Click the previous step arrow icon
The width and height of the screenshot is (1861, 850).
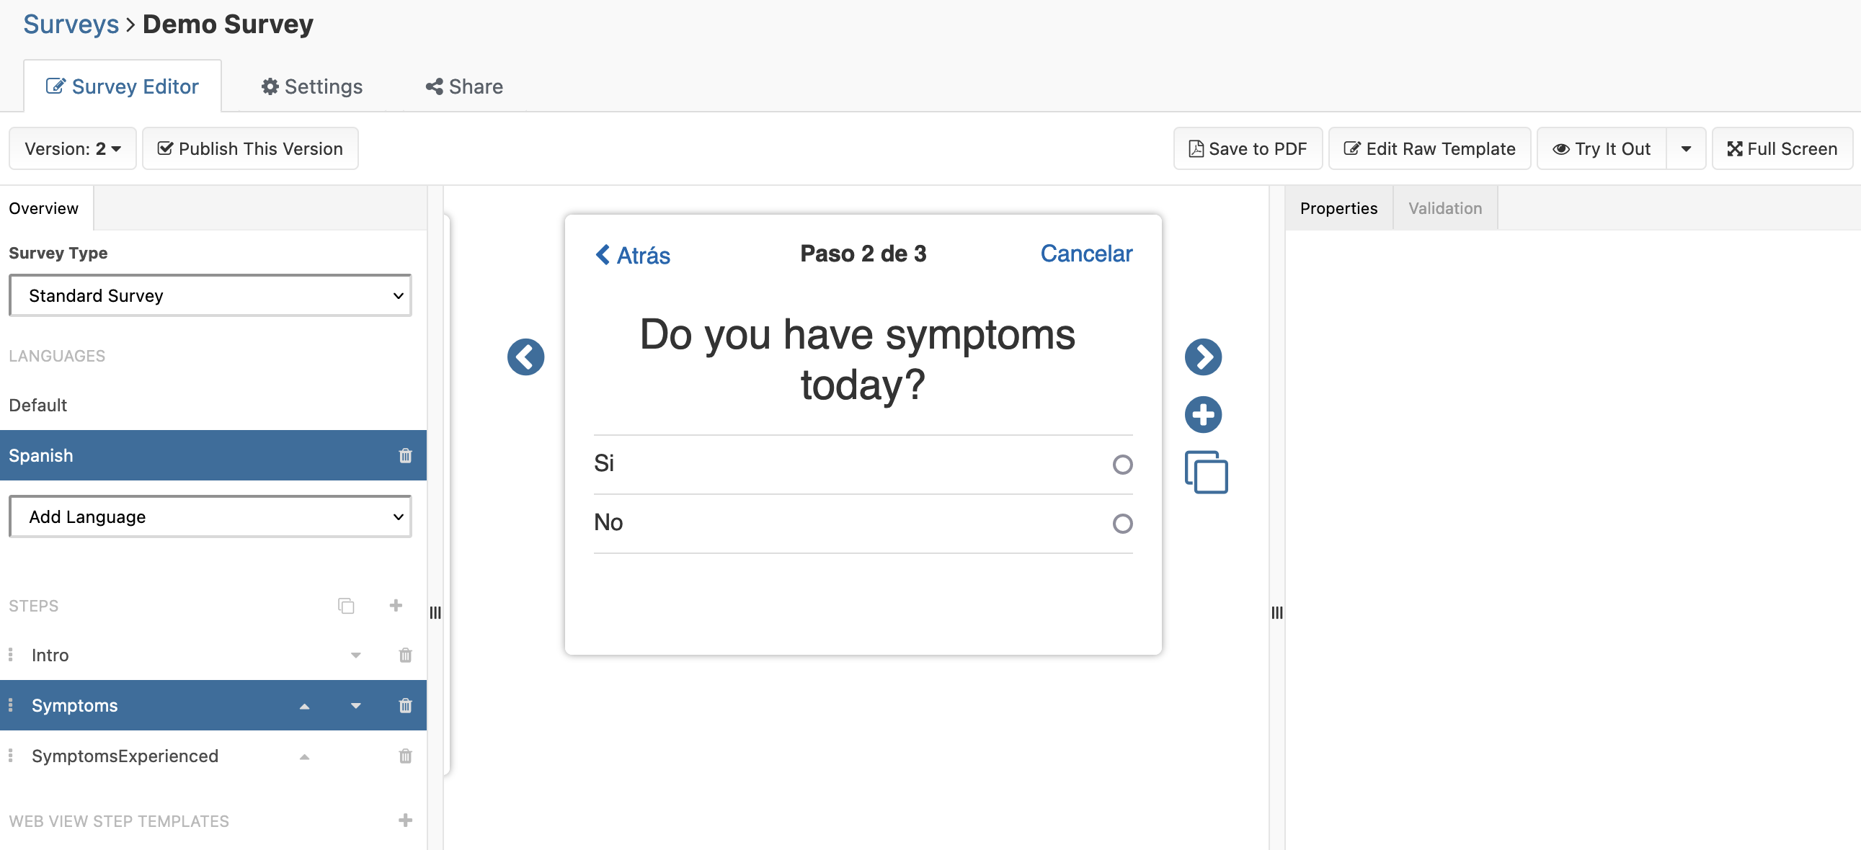pos(525,357)
